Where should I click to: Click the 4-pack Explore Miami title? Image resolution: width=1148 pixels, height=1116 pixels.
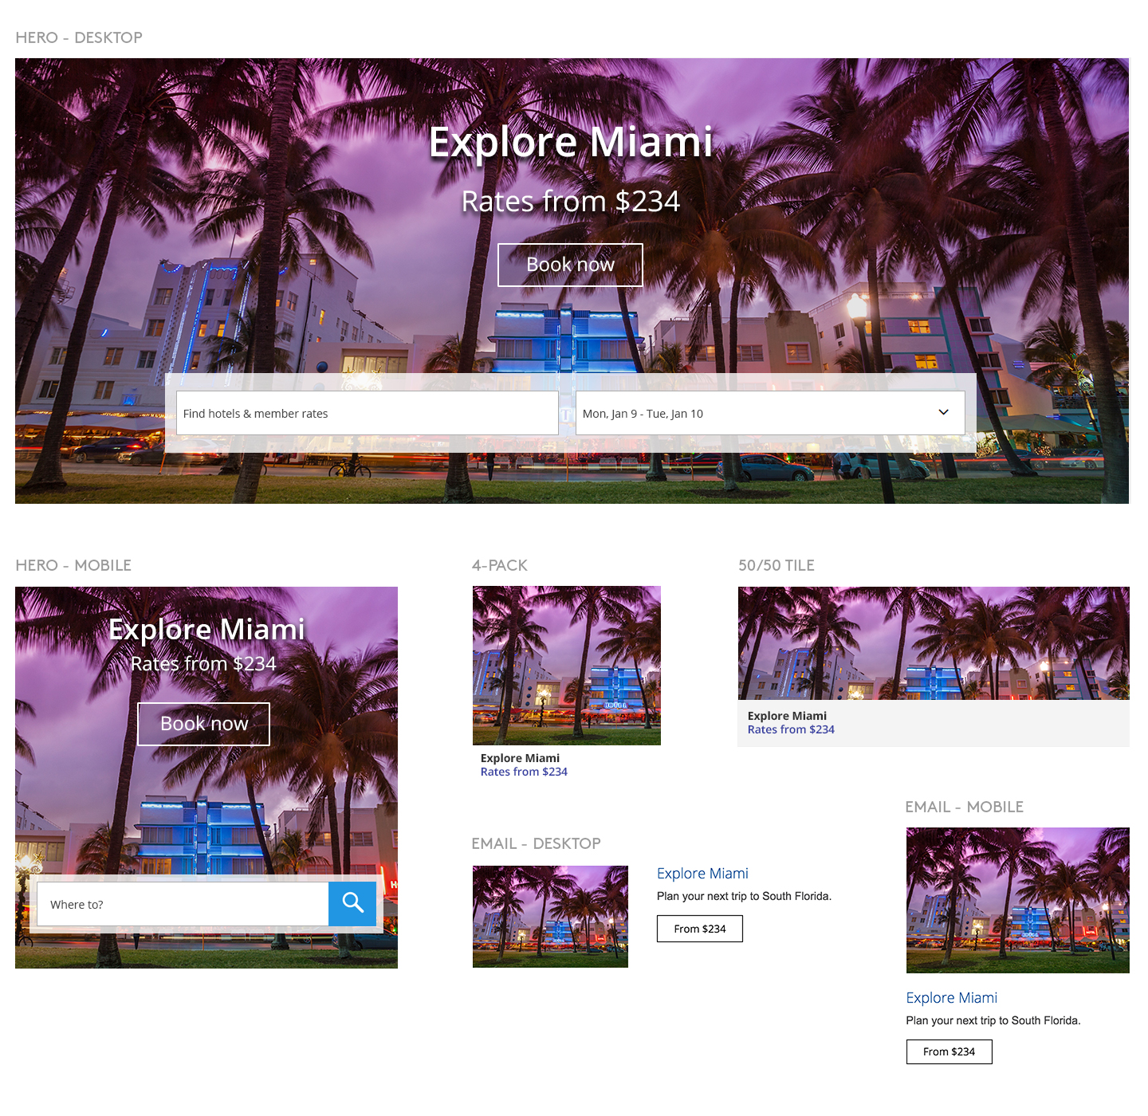520,758
